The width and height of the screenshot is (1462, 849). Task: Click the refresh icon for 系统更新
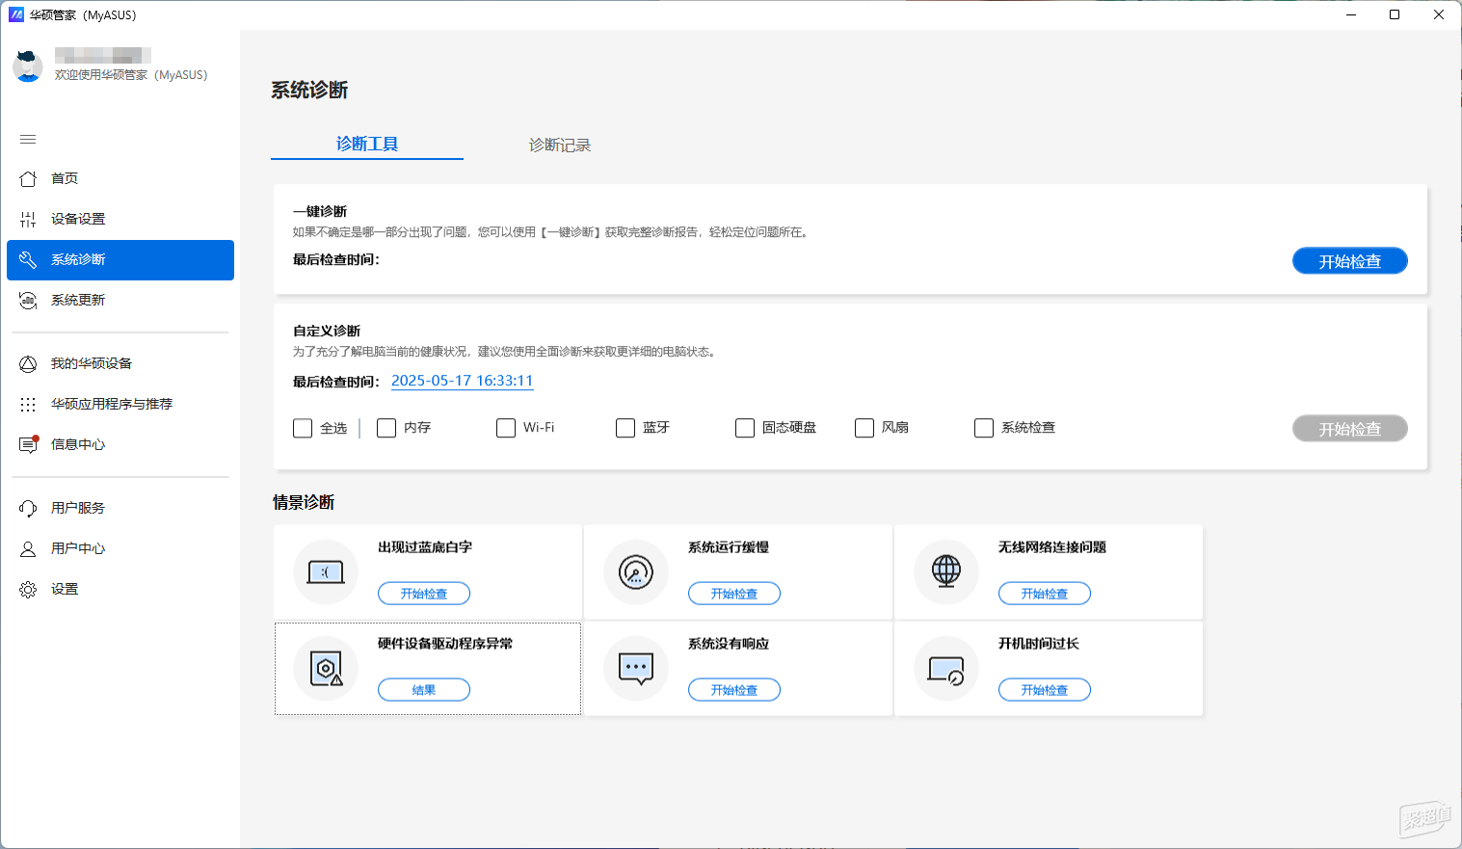coord(28,300)
